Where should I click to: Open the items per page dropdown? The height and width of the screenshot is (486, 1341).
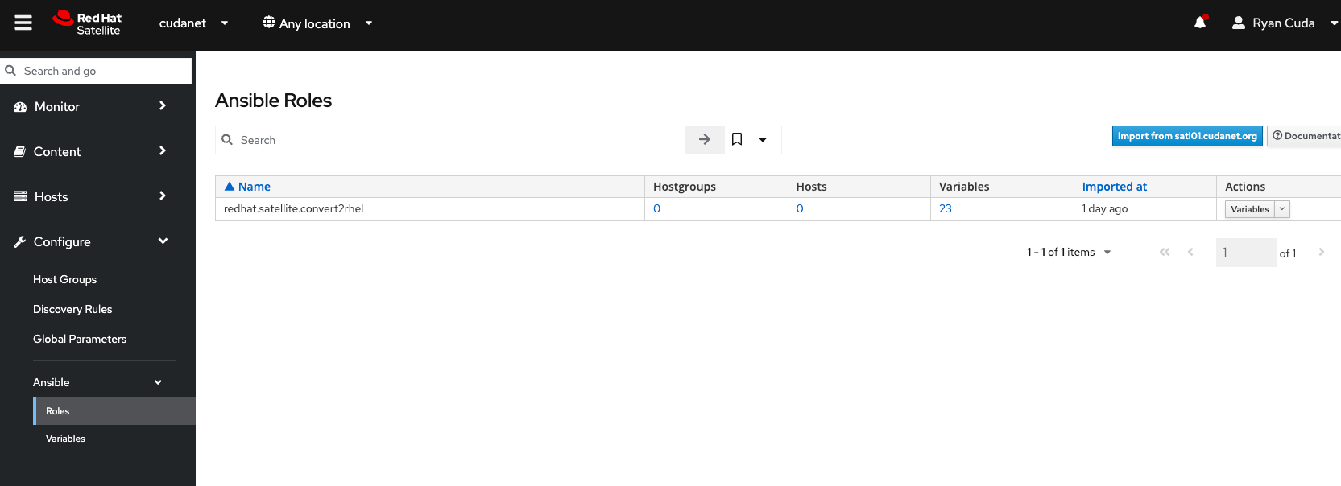(1107, 252)
